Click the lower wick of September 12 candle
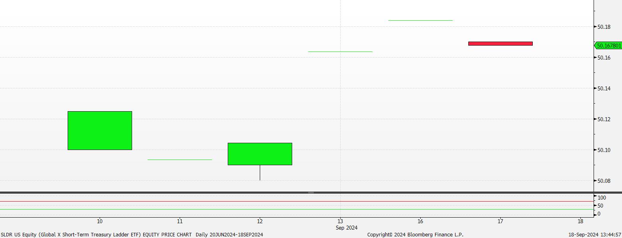This screenshot has height=238, width=622. [x=260, y=172]
